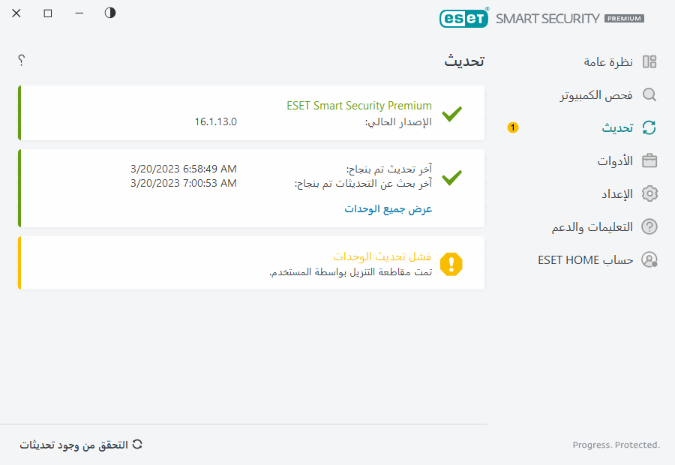Click the yellow warning icon on failed update
The height and width of the screenshot is (465, 675).
(451, 264)
